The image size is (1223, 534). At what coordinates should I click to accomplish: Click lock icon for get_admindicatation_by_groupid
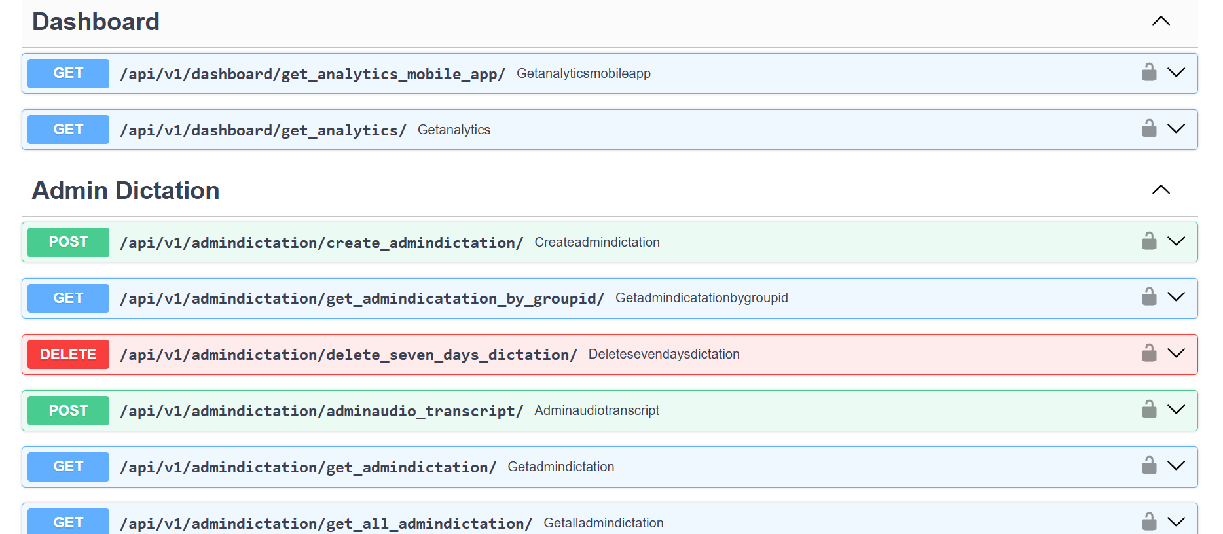1149,297
